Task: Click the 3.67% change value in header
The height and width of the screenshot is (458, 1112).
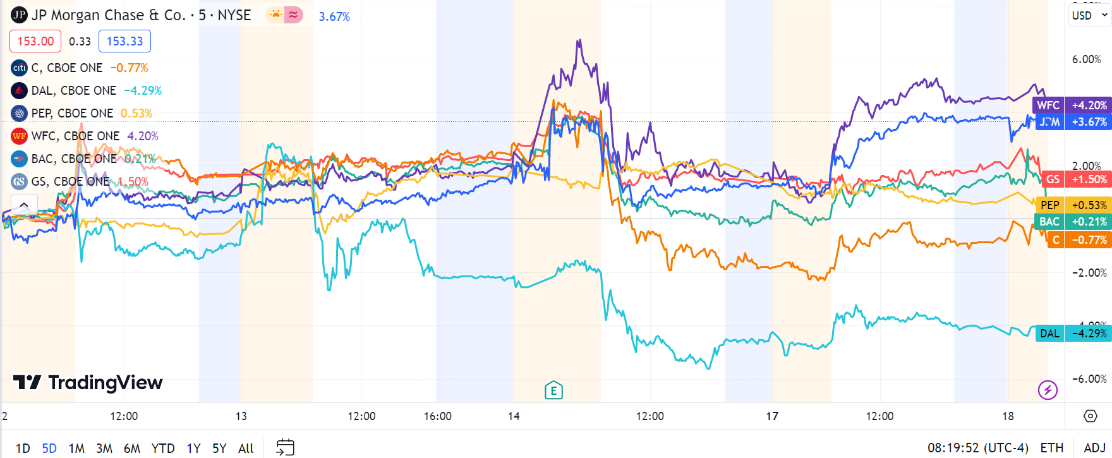Action: coord(334,16)
